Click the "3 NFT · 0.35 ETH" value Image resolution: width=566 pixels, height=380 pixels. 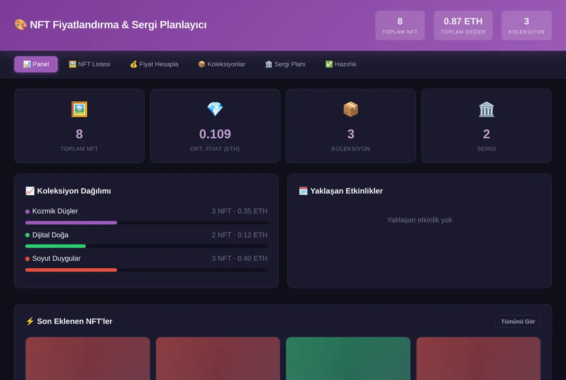(x=240, y=211)
